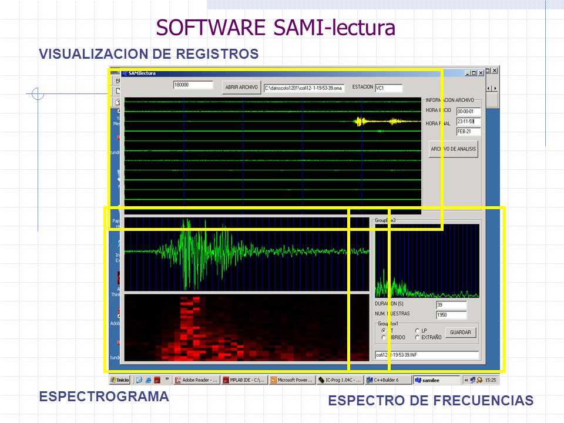Click Internet Explorer quick launch icon
The image size is (564, 423).
point(148,380)
